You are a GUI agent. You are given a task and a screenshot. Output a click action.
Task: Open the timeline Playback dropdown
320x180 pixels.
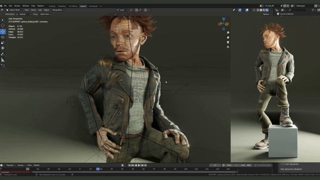[x=11, y=165]
